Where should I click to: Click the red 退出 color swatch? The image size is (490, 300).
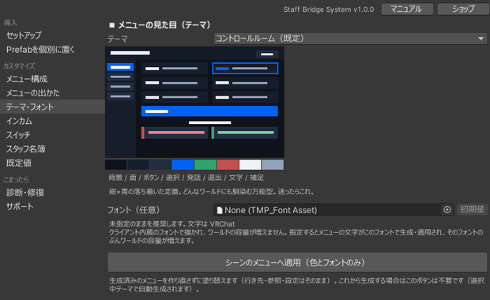[228, 164]
